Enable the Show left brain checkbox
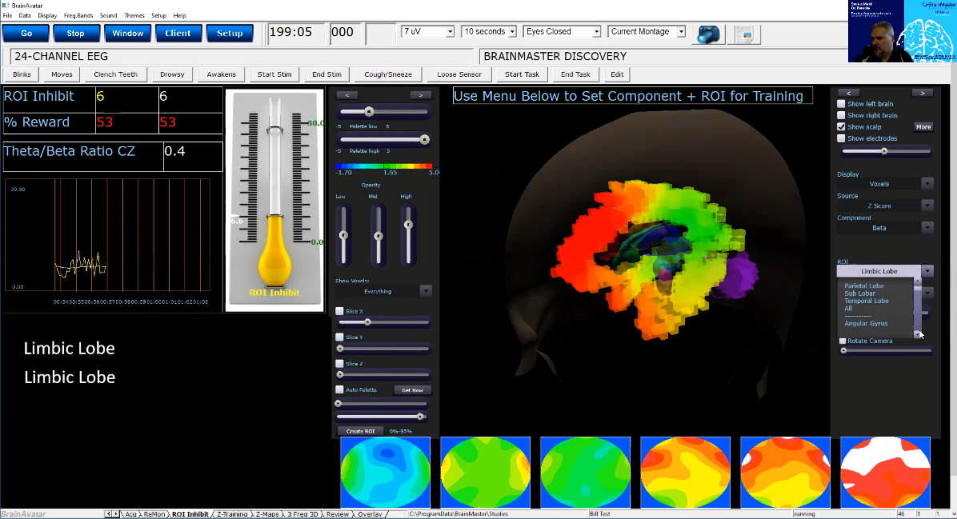Viewport: 957px width, 519px height. (x=842, y=102)
